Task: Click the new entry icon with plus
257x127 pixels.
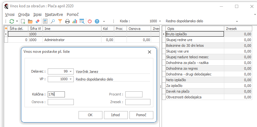Action: pos(23,21)
